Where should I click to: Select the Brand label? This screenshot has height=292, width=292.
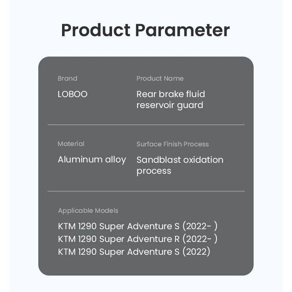(x=68, y=78)
